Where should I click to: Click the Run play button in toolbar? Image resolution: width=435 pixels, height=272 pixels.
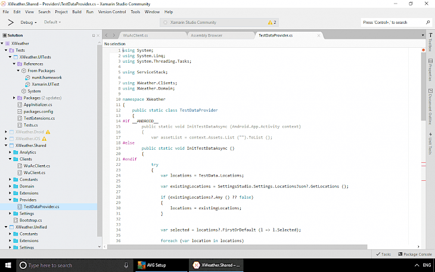tap(11, 22)
